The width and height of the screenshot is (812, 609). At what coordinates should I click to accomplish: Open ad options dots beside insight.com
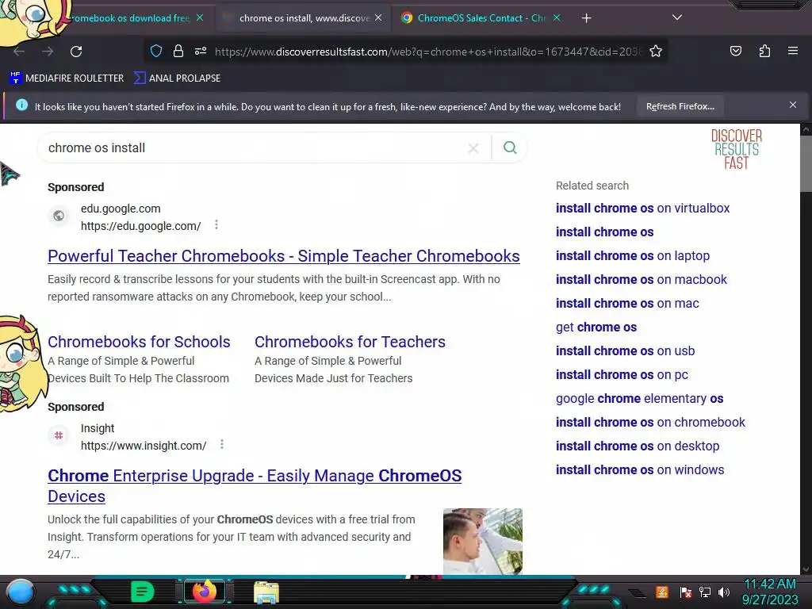tap(222, 444)
